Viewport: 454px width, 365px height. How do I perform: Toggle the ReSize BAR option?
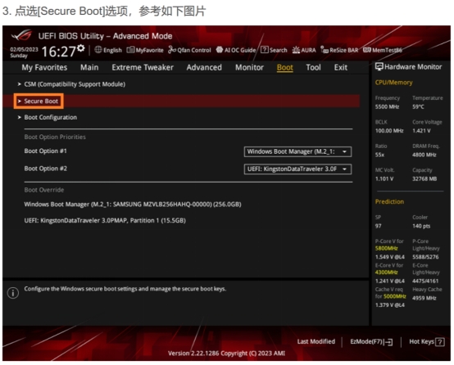pos(339,50)
